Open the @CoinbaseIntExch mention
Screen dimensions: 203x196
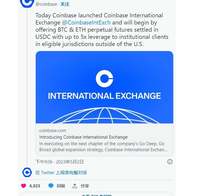click(x=86, y=22)
